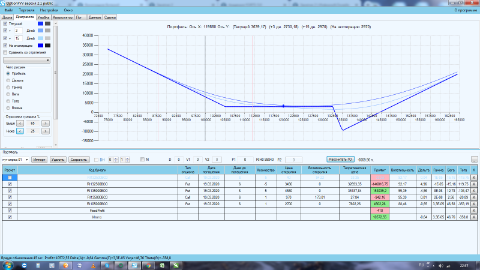Switch to the Калькулятор tab
Image resolution: width=480 pixels, height=270 pixels.
[x=63, y=17]
